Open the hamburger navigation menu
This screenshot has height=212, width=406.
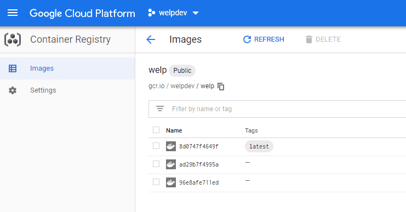click(13, 13)
